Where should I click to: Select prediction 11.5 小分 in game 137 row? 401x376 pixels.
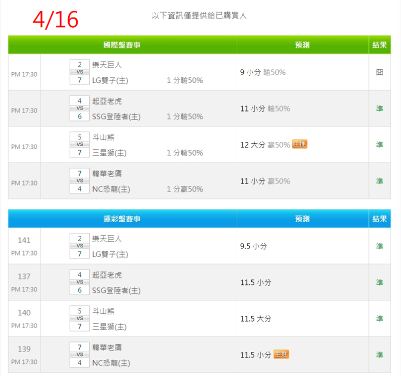coord(256,282)
